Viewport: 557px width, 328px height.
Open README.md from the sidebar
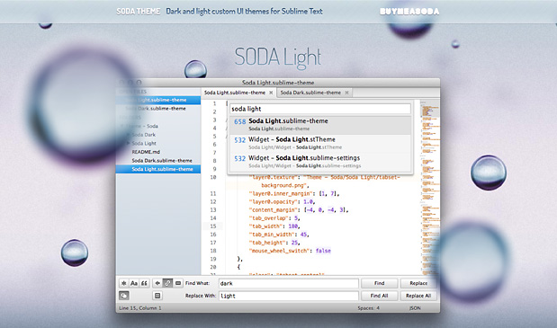point(146,152)
